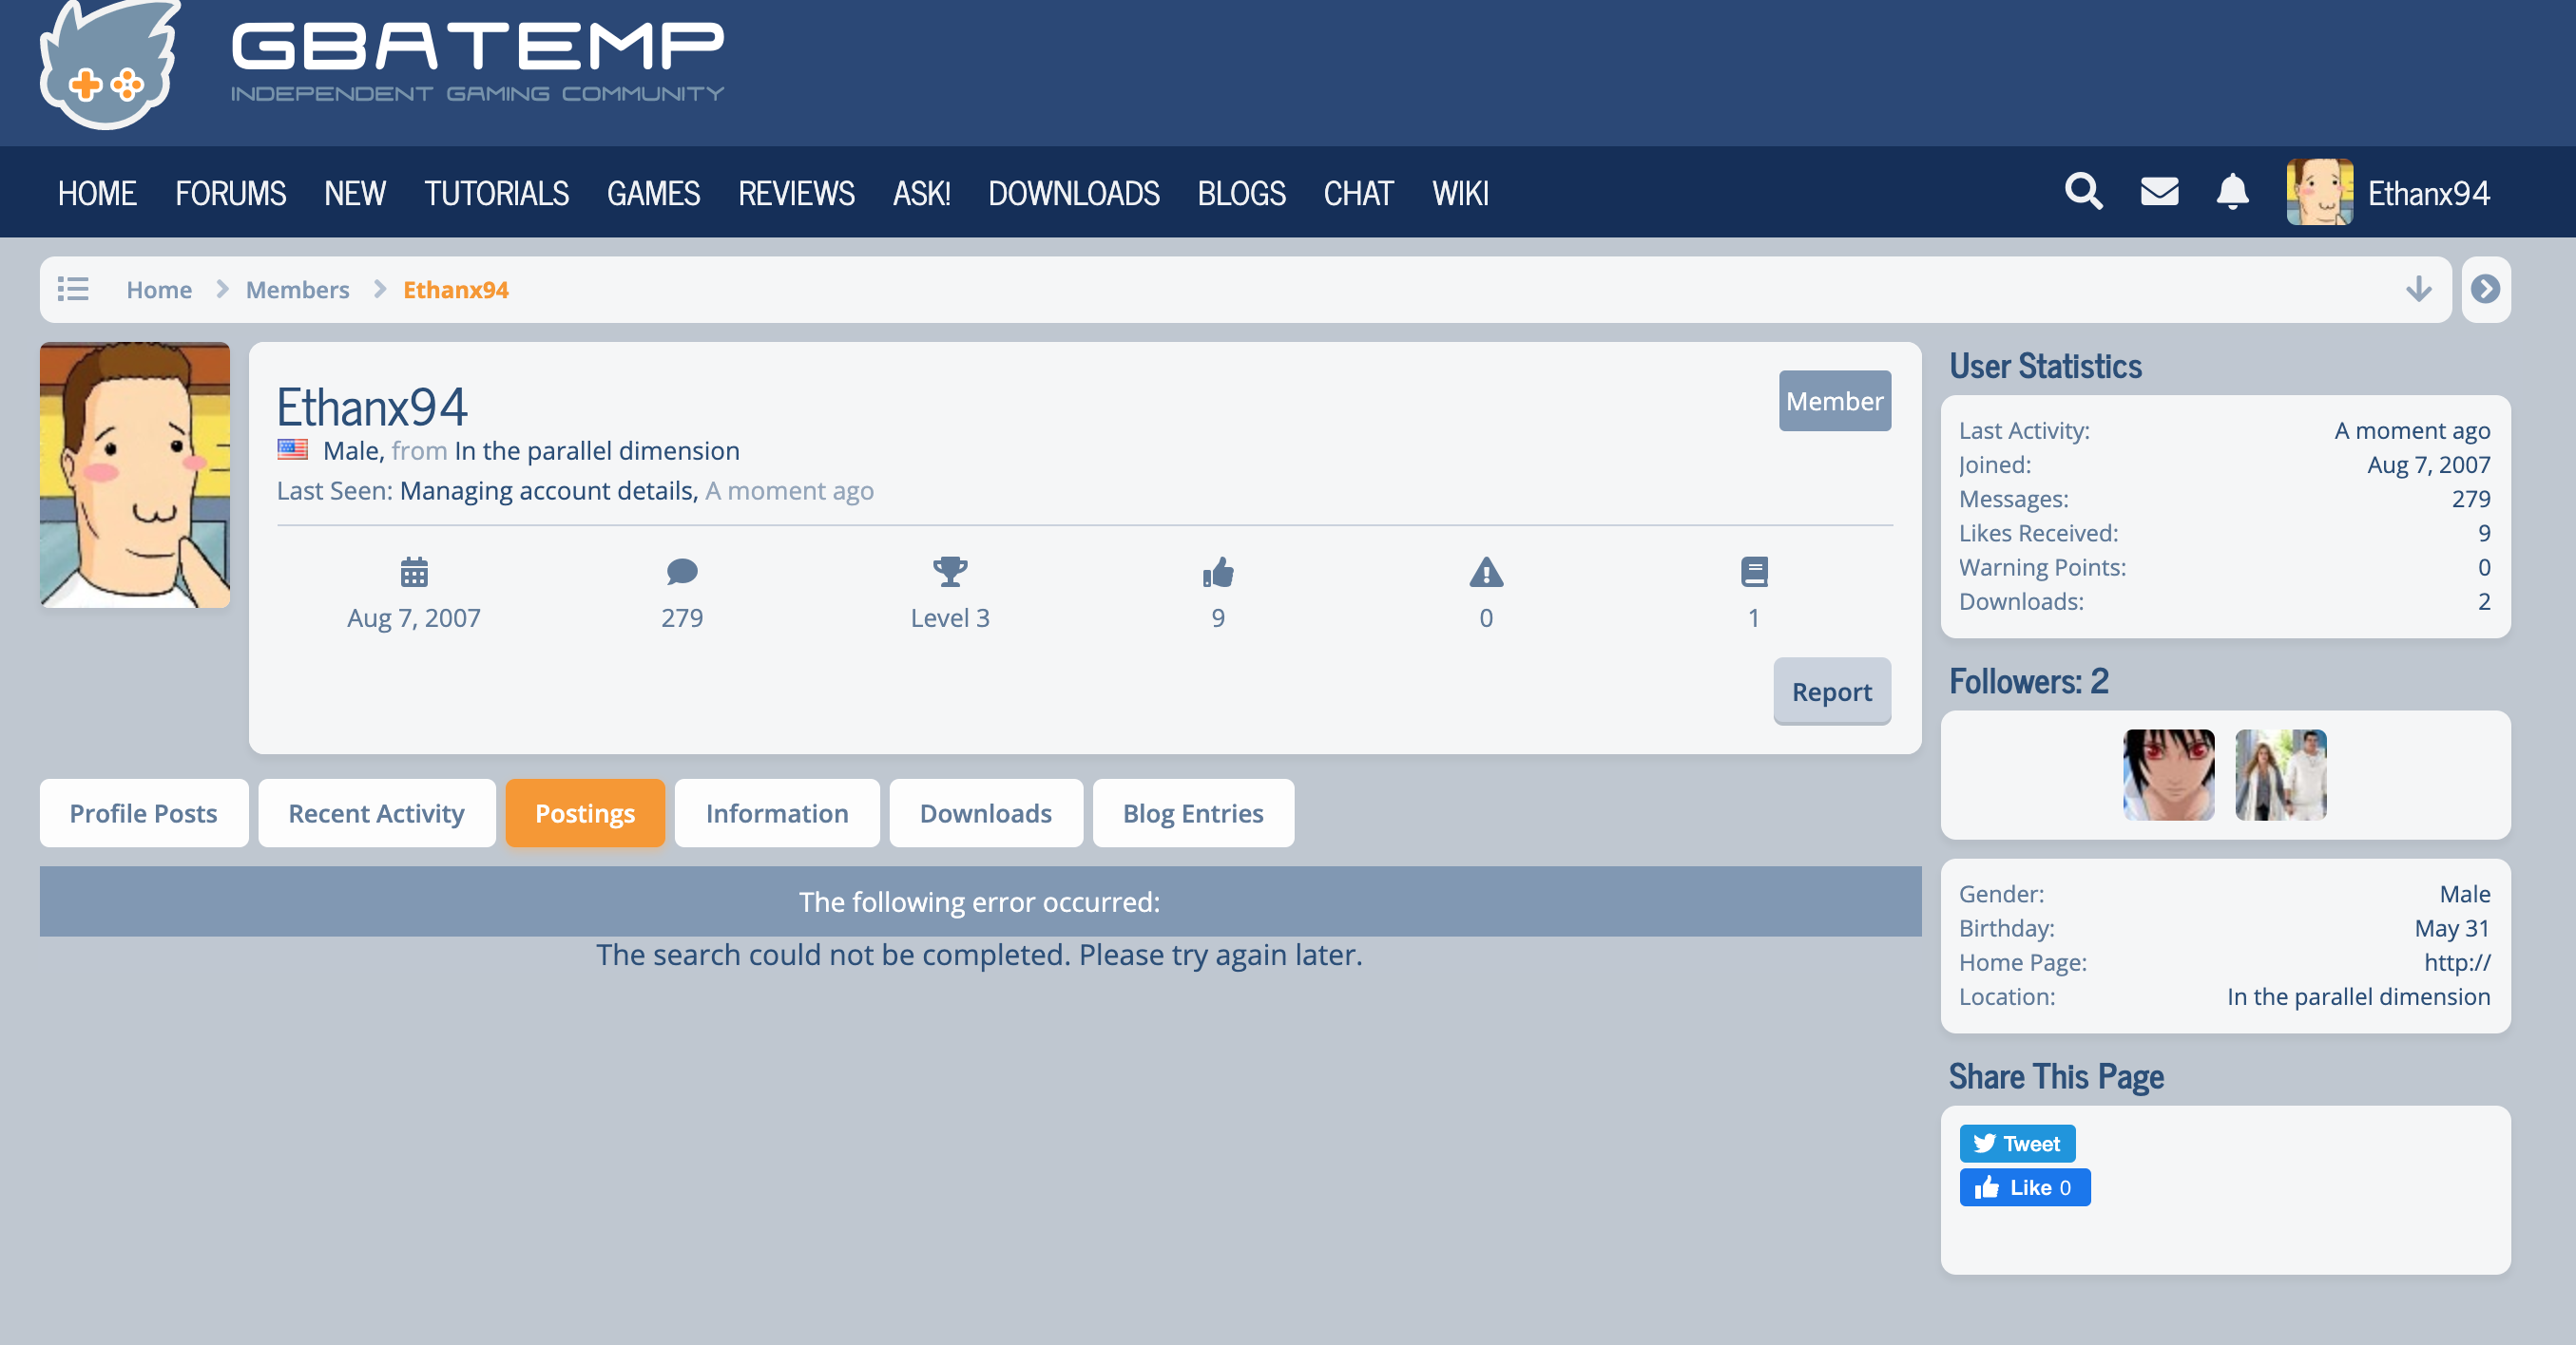Click the thumbs-up likes icon

pos(1218,573)
